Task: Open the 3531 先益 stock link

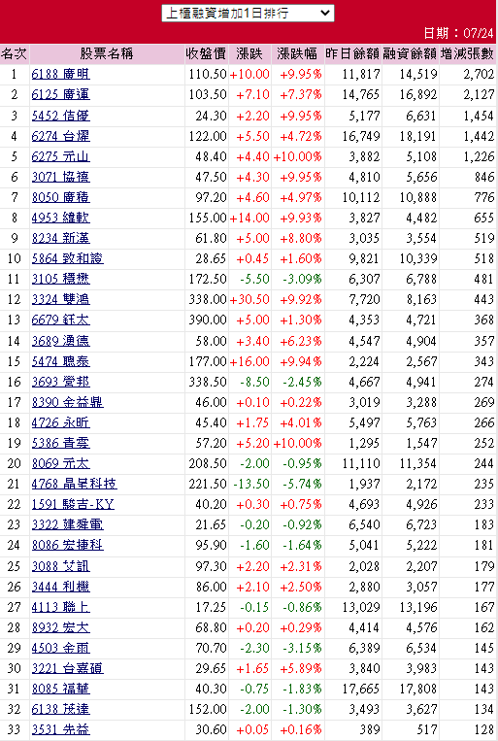Action: (60, 729)
